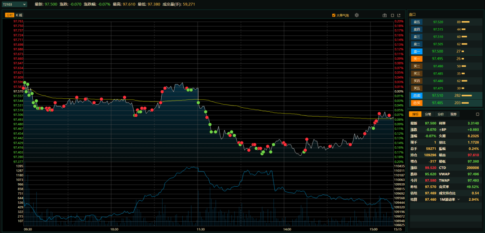Click the square icon in indicator panel
This screenshot has height=233, width=485.
[x=477, y=114]
